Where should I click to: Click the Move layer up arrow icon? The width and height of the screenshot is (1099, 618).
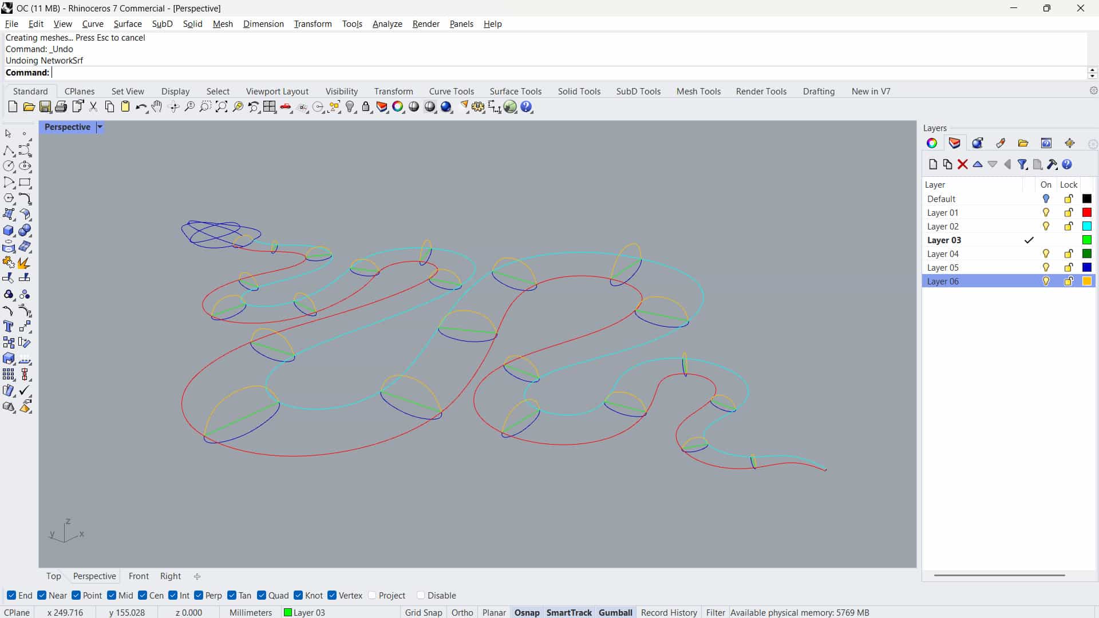[x=978, y=165]
